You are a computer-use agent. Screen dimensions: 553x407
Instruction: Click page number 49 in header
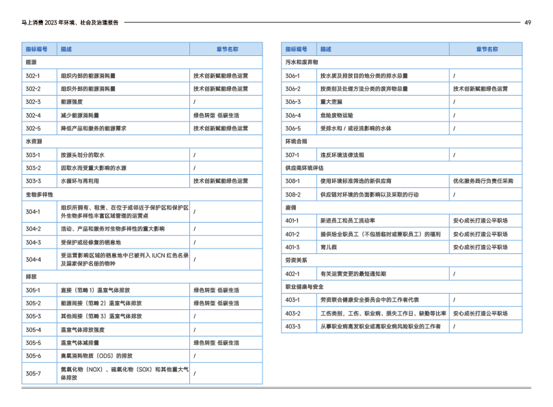click(527, 23)
